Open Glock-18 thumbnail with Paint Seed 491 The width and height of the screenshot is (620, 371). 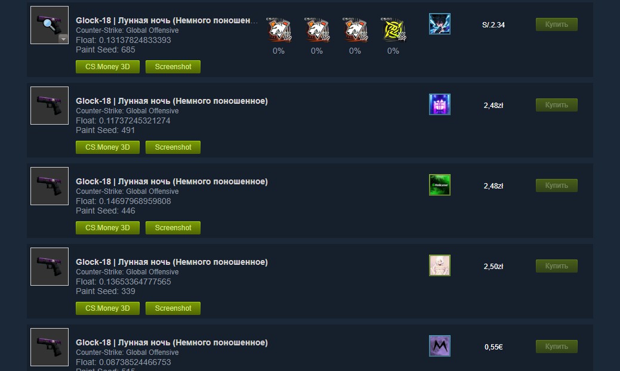tap(50, 106)
